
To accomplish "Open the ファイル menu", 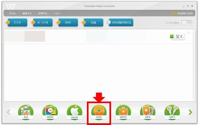I will pos(12,13).
